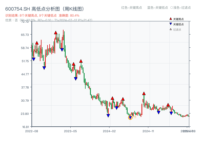Click the 2024-11 x-axis date label

[x=148, y=131]
